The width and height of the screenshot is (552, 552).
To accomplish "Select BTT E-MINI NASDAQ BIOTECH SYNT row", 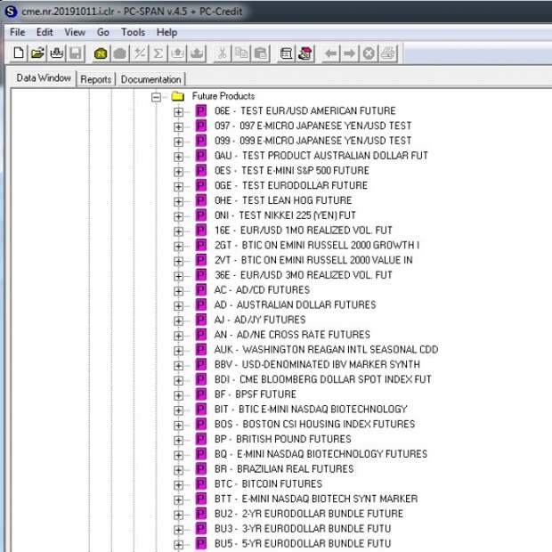I will 316,499.
